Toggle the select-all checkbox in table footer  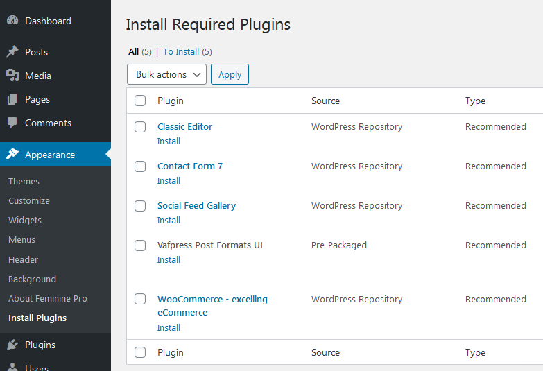point(140,352)
